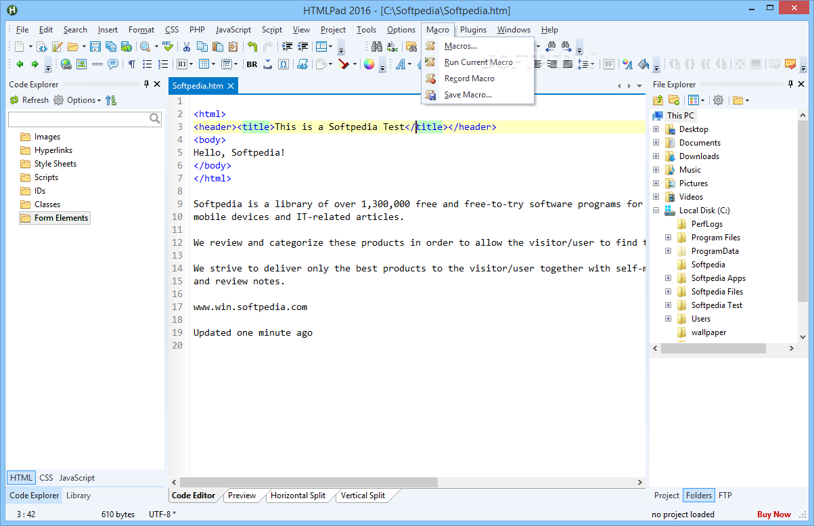Viewport: 814px width, 526px height.
Task: Switch to Horizontal Split tab
Action: [298, 496]
